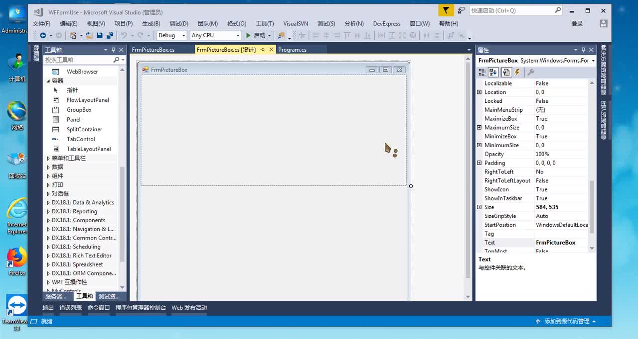Select the TabControl toolbox item
This screenshot has width=638, height=339.
coord(81,139)
